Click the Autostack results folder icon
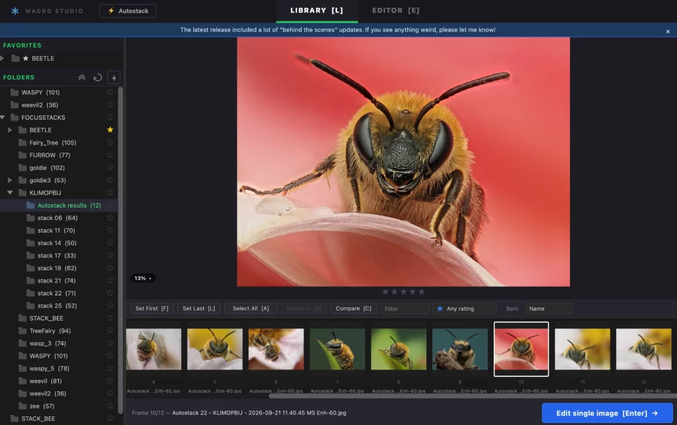The width and height of the screenshot is (677, 425). click(30, 206)
